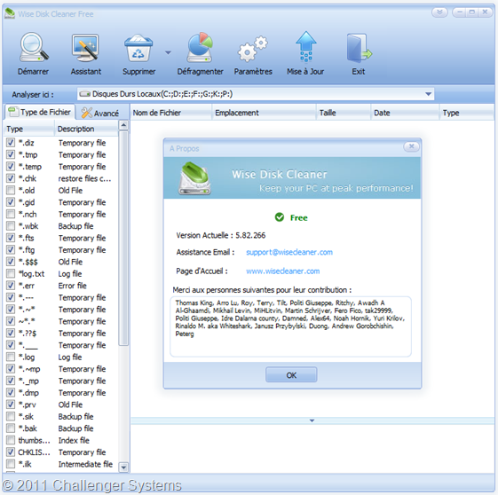
Task: Click the Exit door icon
Action: coord(359,48)
